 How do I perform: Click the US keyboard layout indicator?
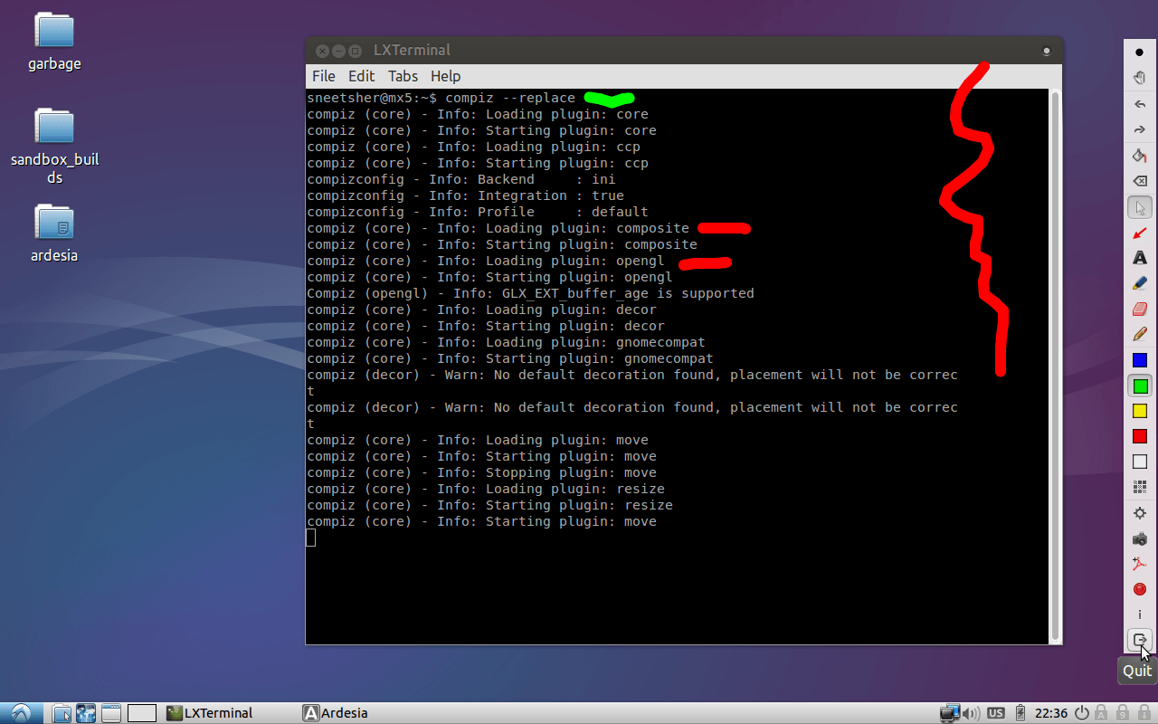pos(996,713)
